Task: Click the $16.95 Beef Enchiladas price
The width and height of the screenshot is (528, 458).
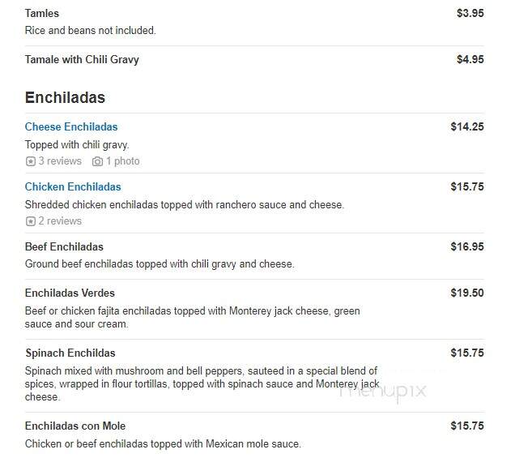Action: click(467, 246)
